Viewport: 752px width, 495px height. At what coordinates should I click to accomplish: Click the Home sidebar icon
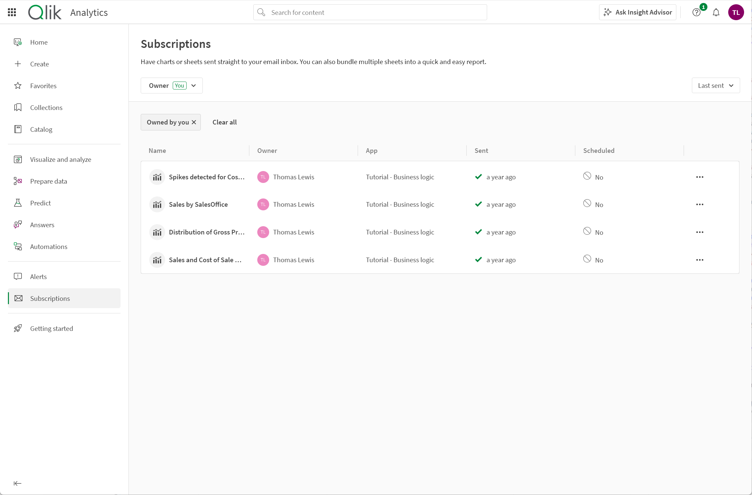18,42
